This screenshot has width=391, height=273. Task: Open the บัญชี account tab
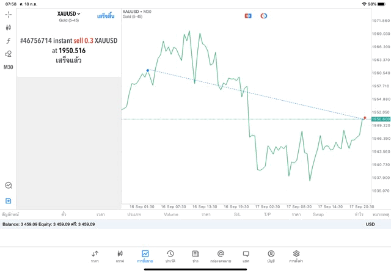click(x=271, y=256)
